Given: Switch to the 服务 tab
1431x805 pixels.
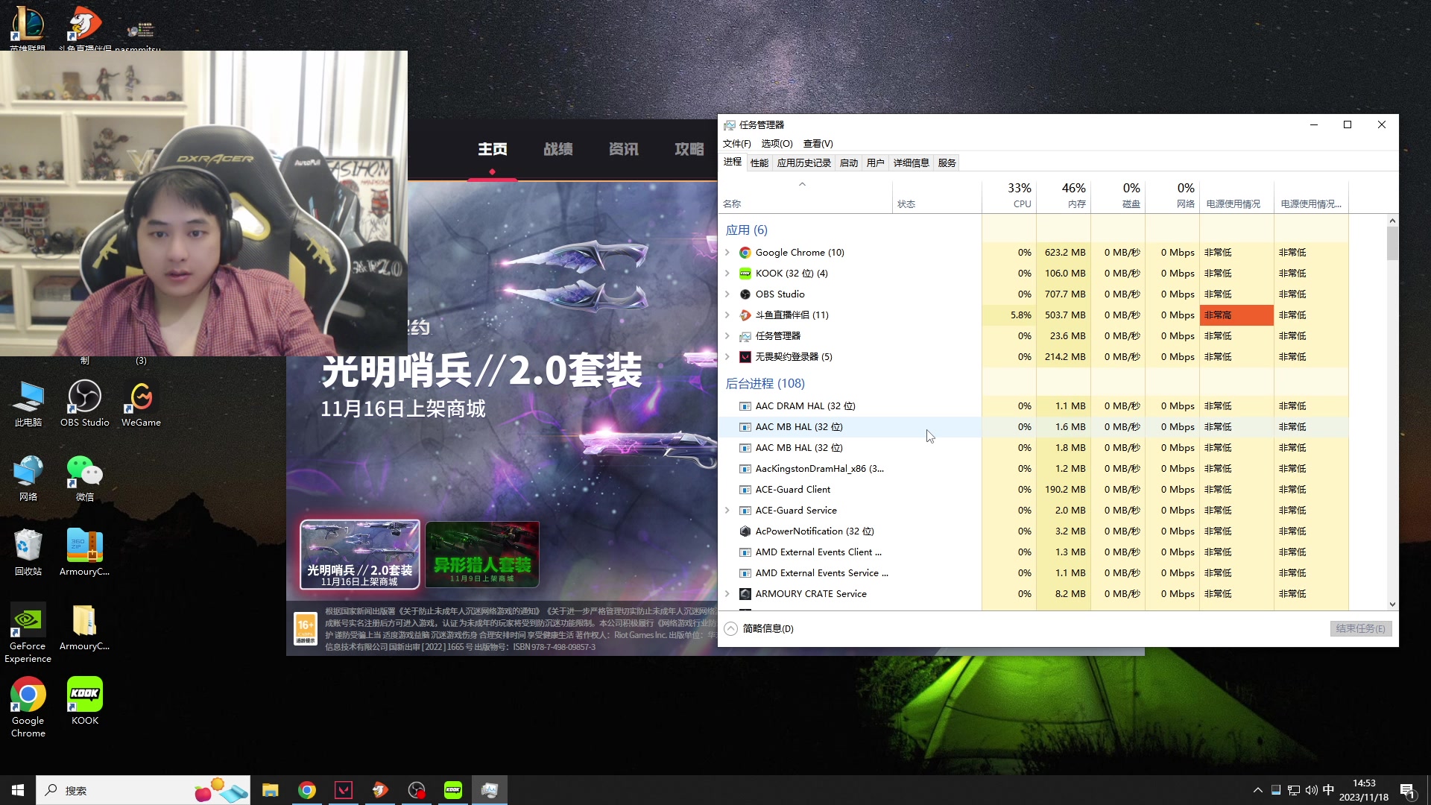Looking at the screenshot, I should click(x=947, y=162).
